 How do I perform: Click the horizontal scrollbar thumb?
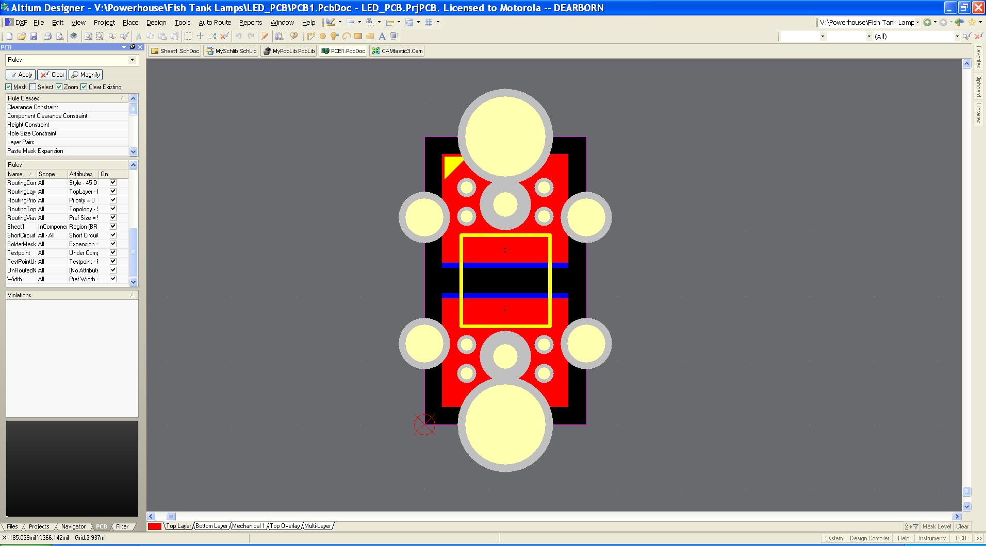pyautogui.click(x=171, y=516)
